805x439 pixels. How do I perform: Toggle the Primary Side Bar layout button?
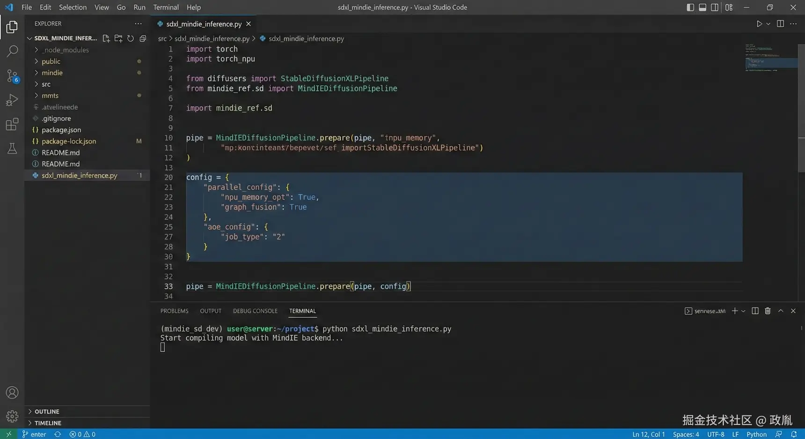point(690,7)
